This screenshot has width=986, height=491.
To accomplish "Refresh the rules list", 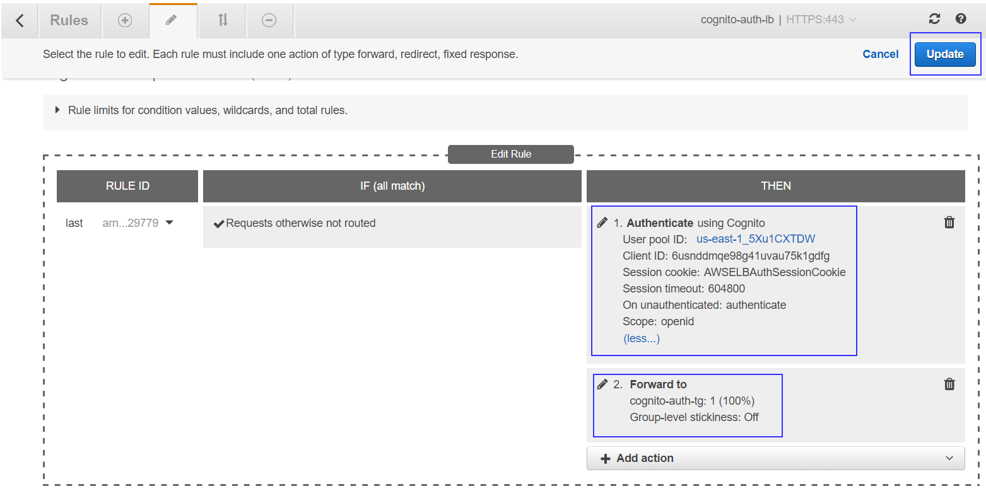I will click(934, 19).
